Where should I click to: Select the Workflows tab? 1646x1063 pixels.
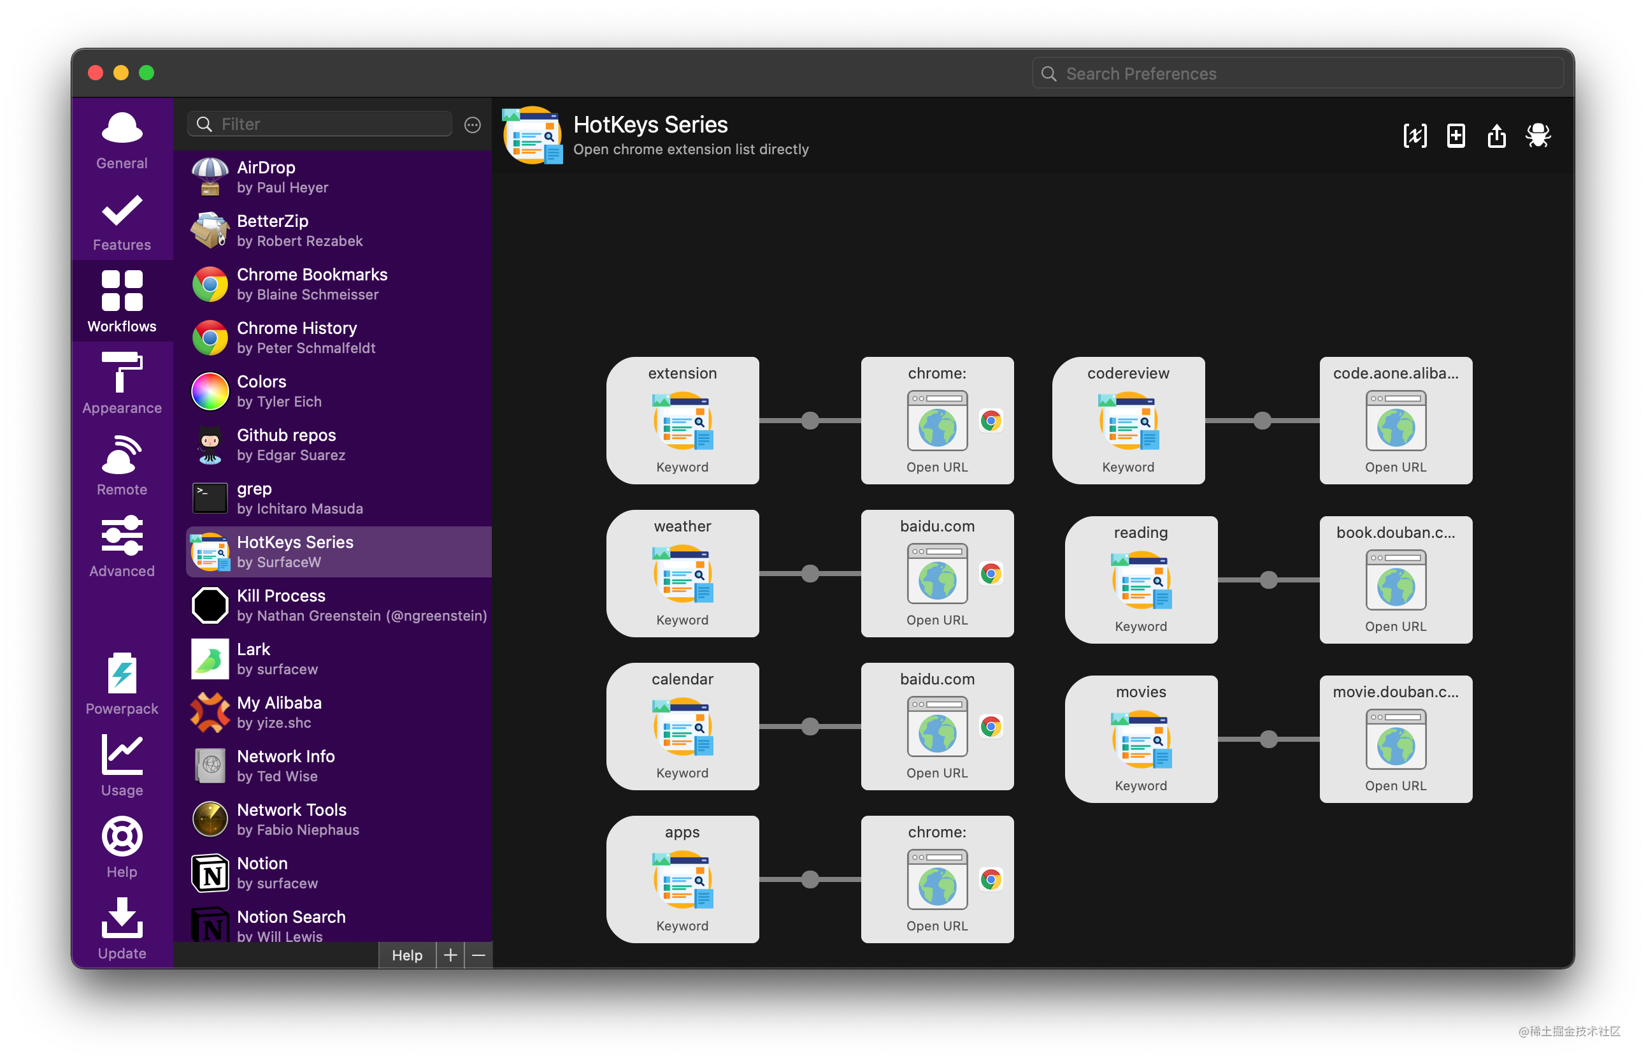point(122,301)
